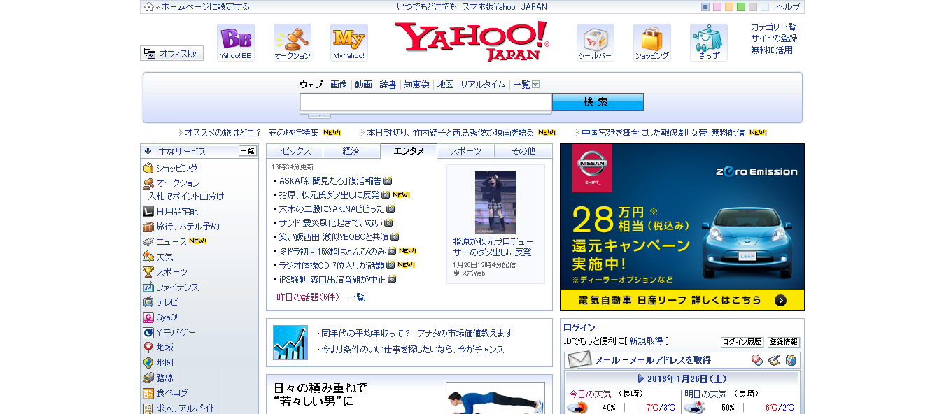Select the orange theme swatch
This screenshot has height=414, width=944.
click(x=729, y=7)
